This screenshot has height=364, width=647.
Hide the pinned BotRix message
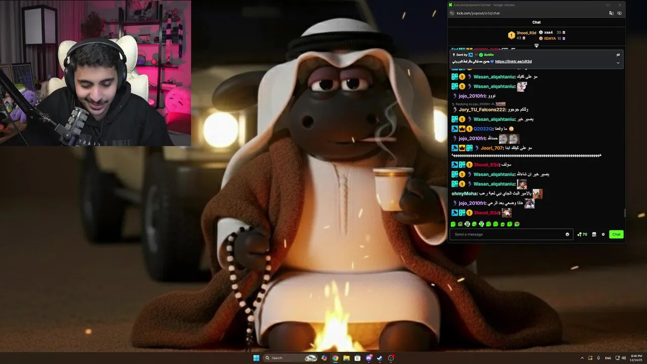[618, 55]
